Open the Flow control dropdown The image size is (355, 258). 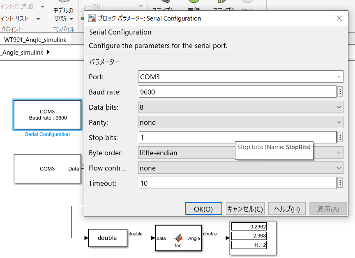tap(240, 168)
